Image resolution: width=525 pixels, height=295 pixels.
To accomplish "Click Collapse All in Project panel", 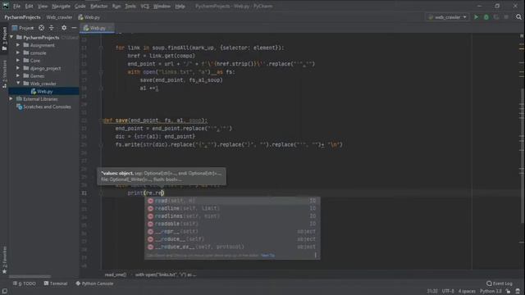I will click(x=51, y=28).
